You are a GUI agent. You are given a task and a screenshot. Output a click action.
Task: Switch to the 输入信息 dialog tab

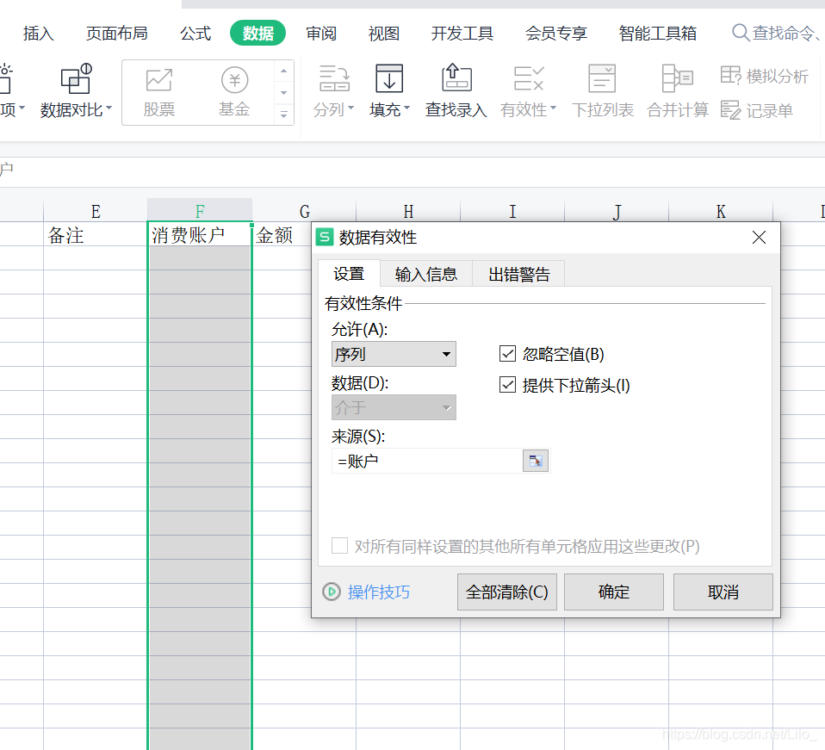coord(426,274)
